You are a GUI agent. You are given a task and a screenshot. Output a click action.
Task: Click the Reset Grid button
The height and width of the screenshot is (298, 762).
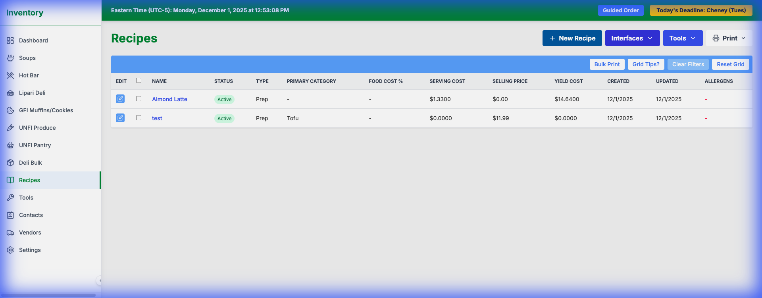pos(730,64)
